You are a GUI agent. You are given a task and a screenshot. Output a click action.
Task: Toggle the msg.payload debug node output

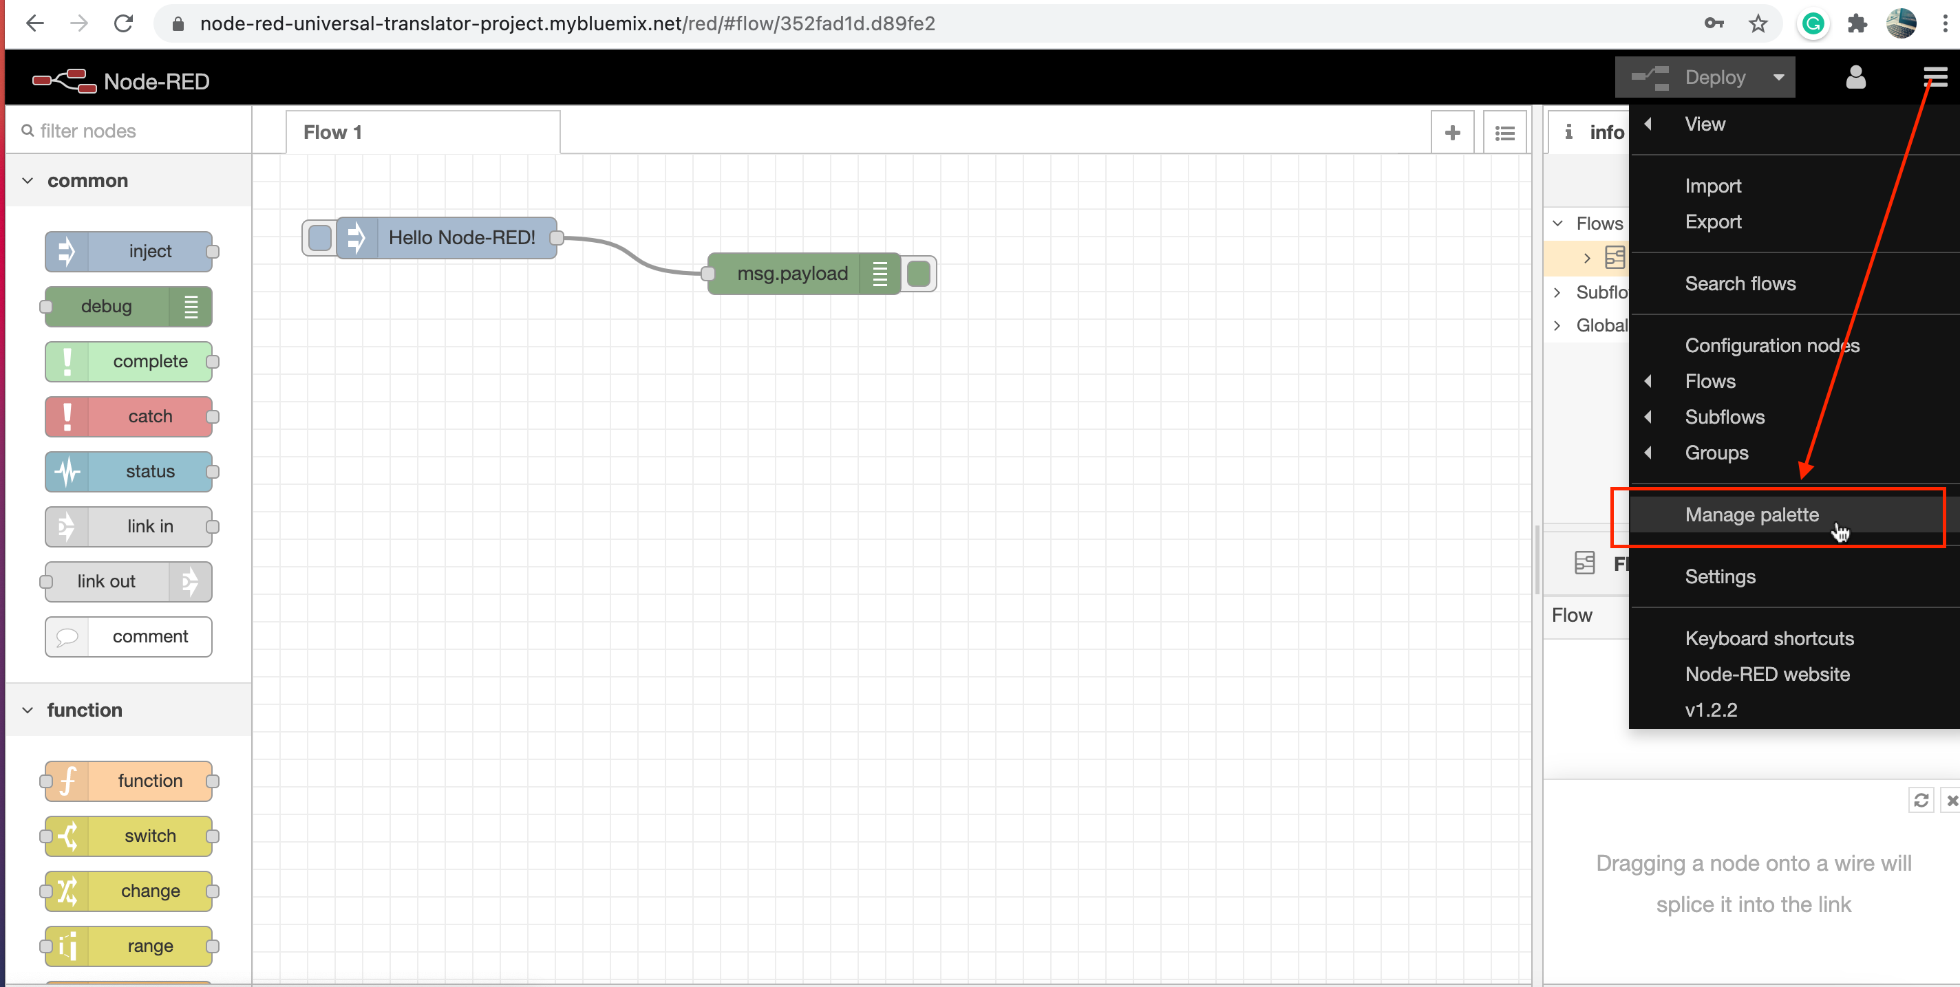pos(919,274)
